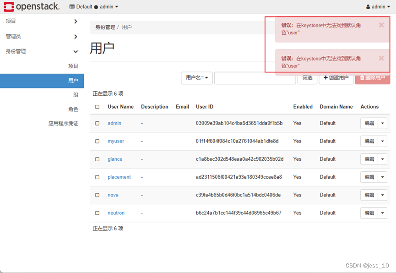Click the 创建用户 create user button

point(336,78)
